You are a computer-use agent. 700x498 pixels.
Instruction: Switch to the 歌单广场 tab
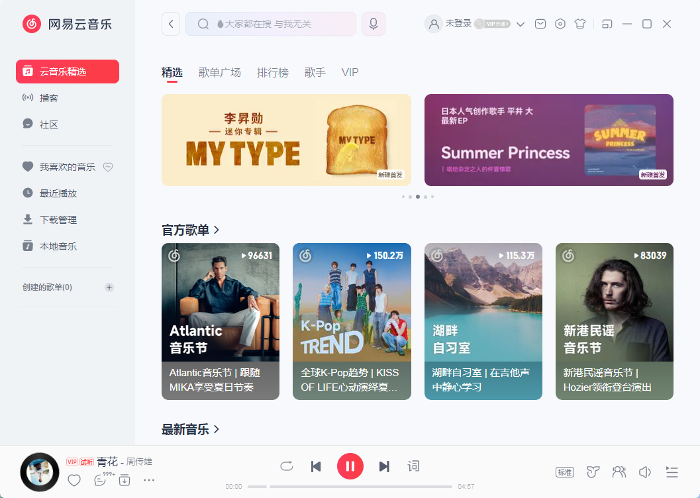220,72
